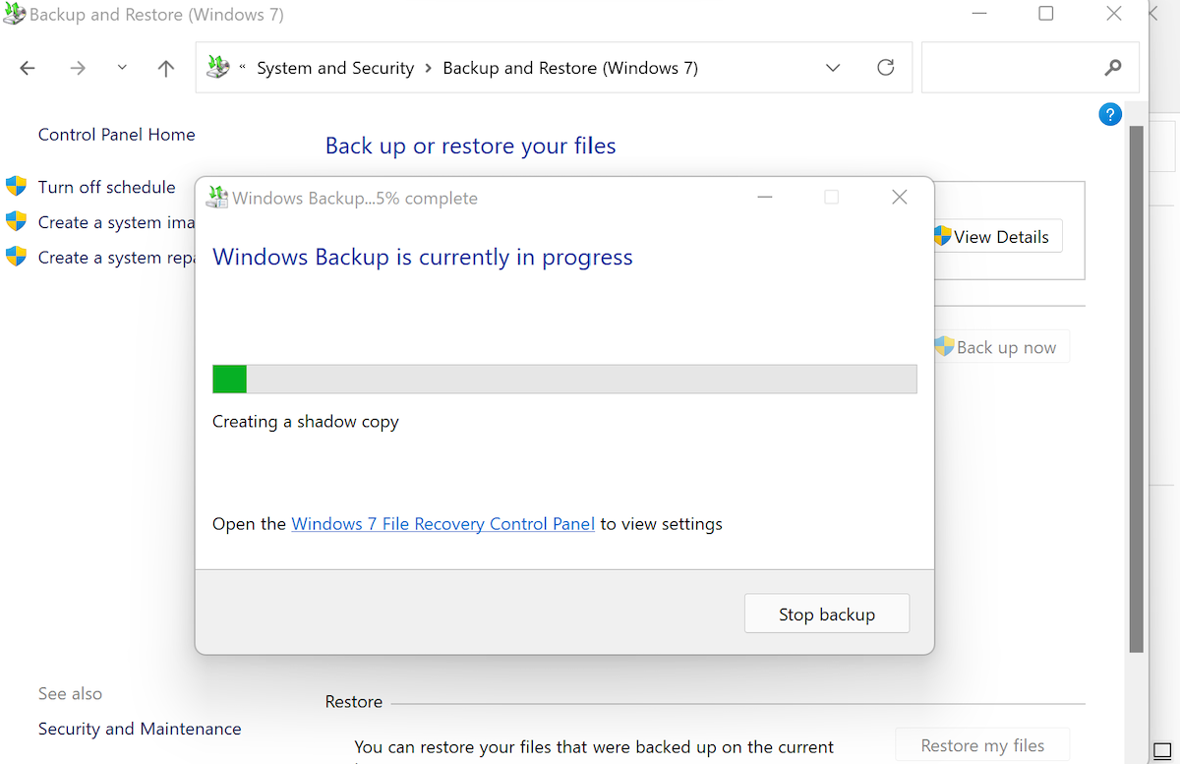The image size is (1180, 764).
Task: Click the up one level arrow
Action: click(165, 67)
